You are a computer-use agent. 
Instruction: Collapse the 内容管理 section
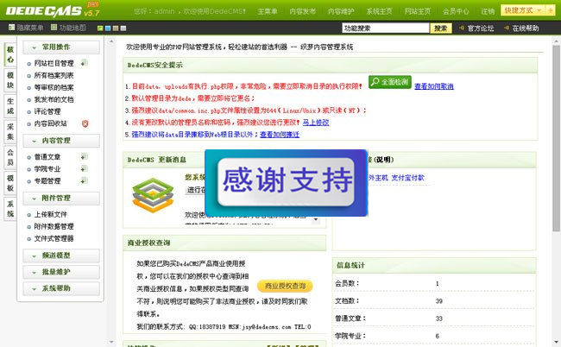click(61, 141)
